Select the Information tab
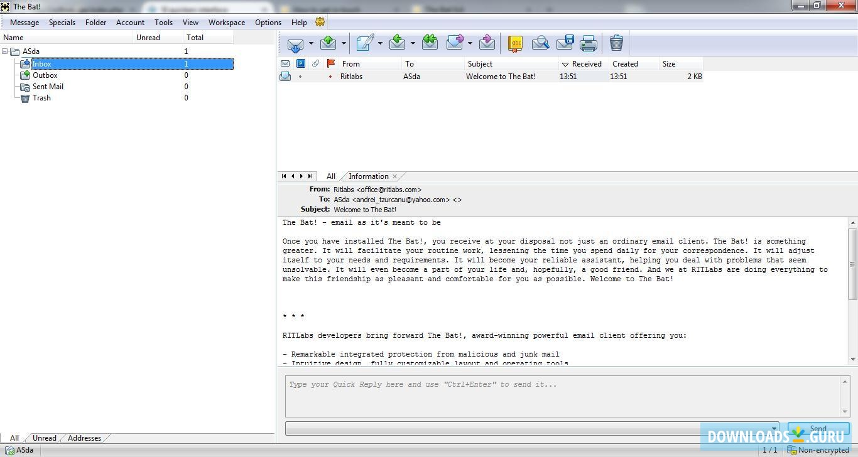Image resolution: width=858 pixels, height=457 pixels. point(369,176)
